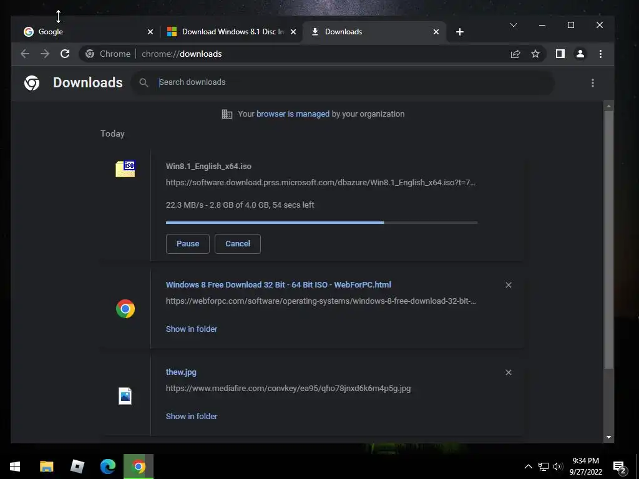Click the webforpc.com source URL
This screenshot has width=639, height=479.
coord(321,301)
